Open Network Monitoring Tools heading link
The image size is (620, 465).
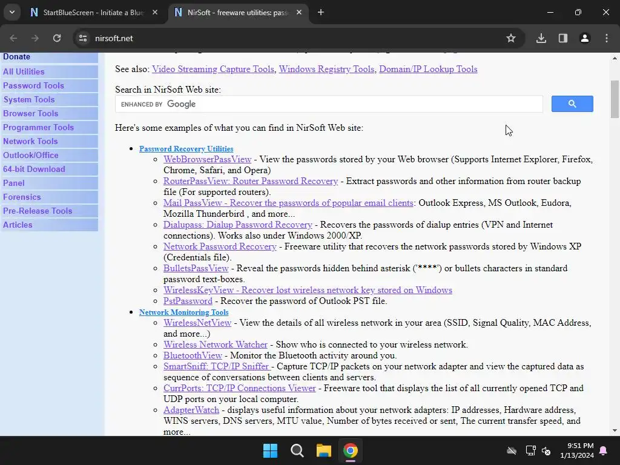point(184,312)
